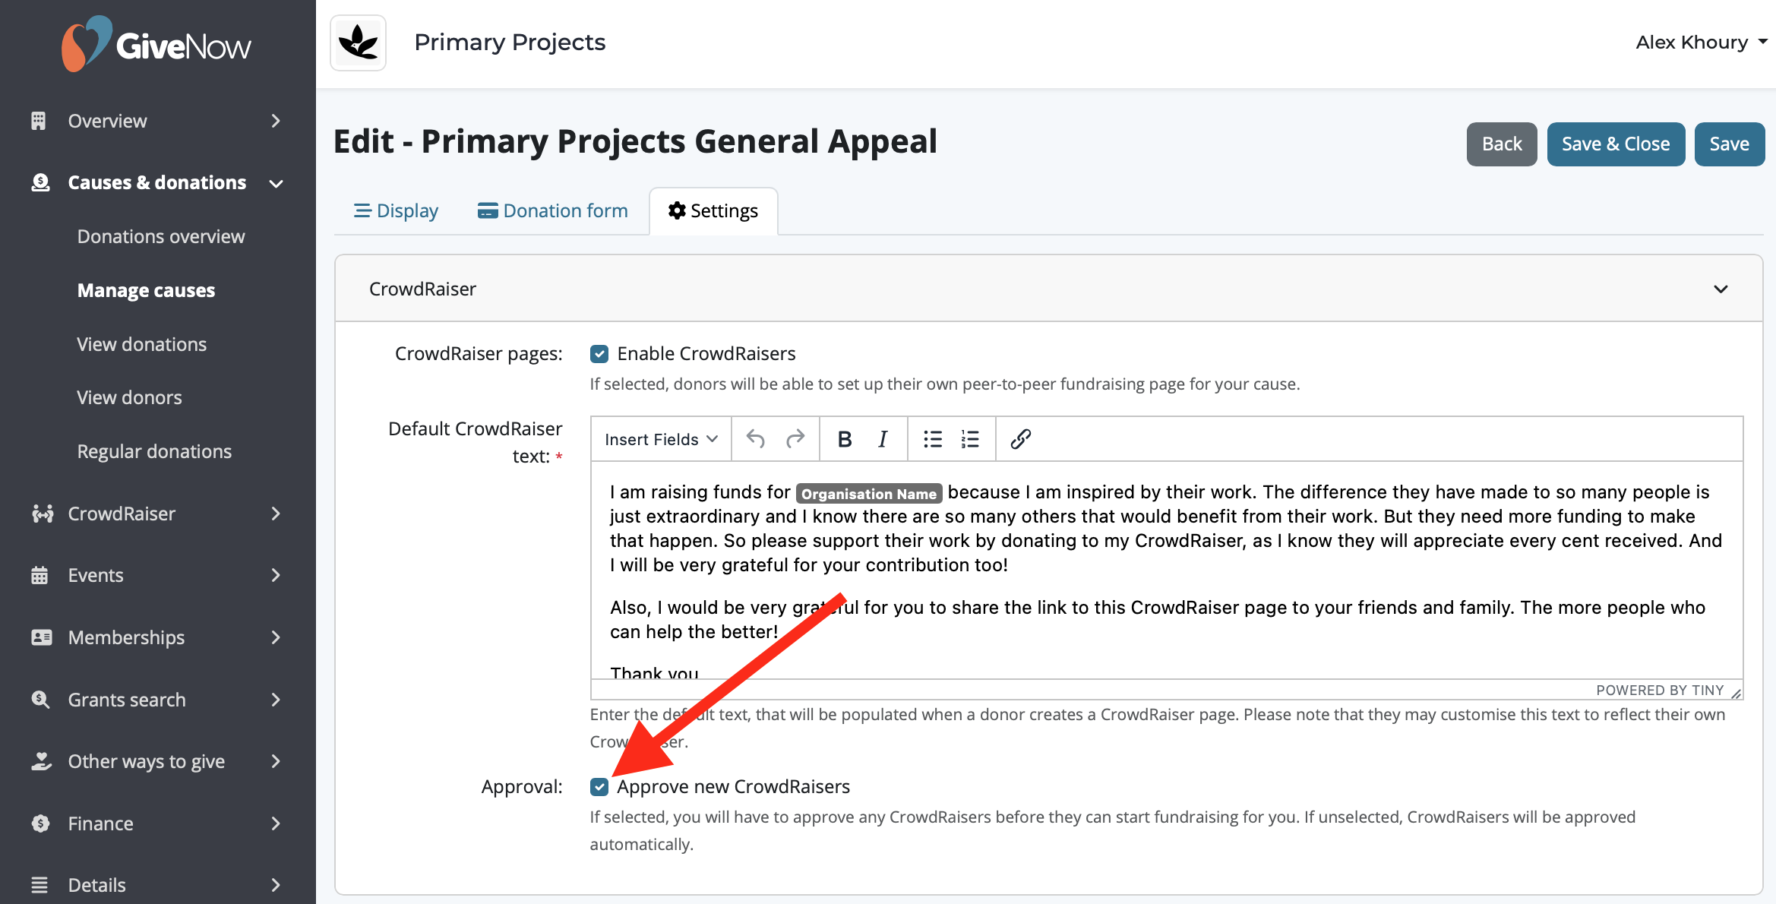Click the Details list icon
Screen dimensions: 1776x904
(x=40, y=885)
